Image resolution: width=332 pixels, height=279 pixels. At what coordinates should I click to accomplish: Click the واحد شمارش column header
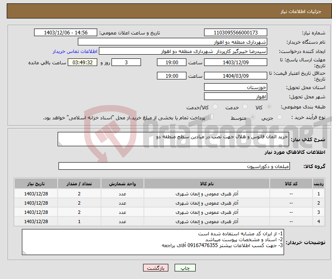tap(122, 184)
